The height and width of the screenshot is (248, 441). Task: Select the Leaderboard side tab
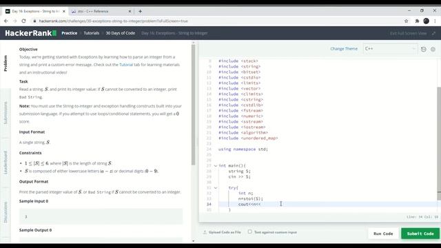pos(6,163)
